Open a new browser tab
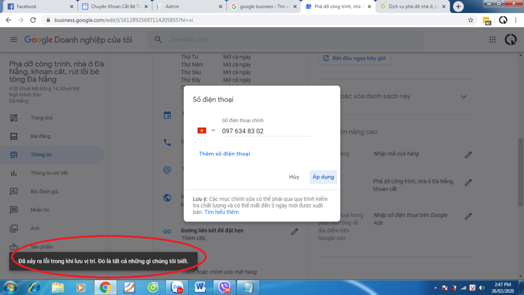 (x=458, y=7)
